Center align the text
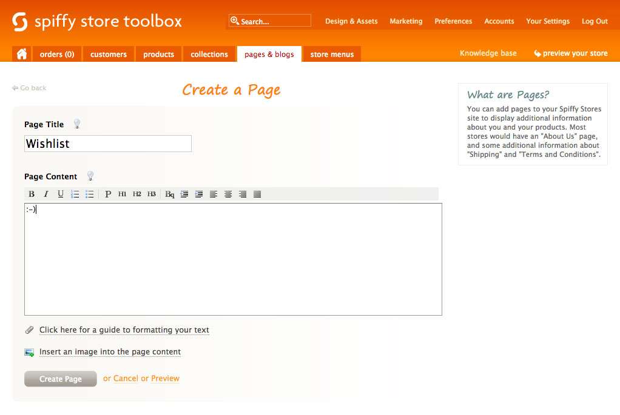 point(228,194)
